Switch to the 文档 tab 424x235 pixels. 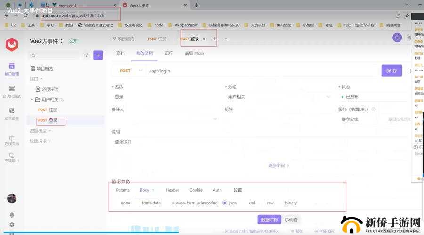pos(120,53)
